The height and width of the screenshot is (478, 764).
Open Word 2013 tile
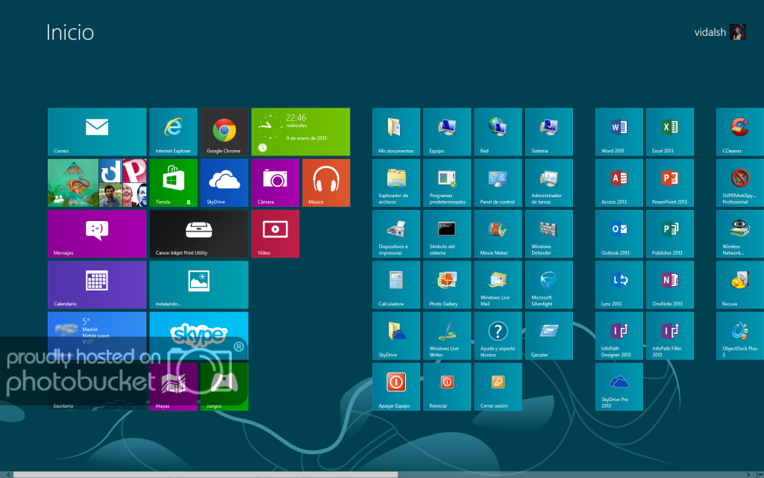coord(619,132)
